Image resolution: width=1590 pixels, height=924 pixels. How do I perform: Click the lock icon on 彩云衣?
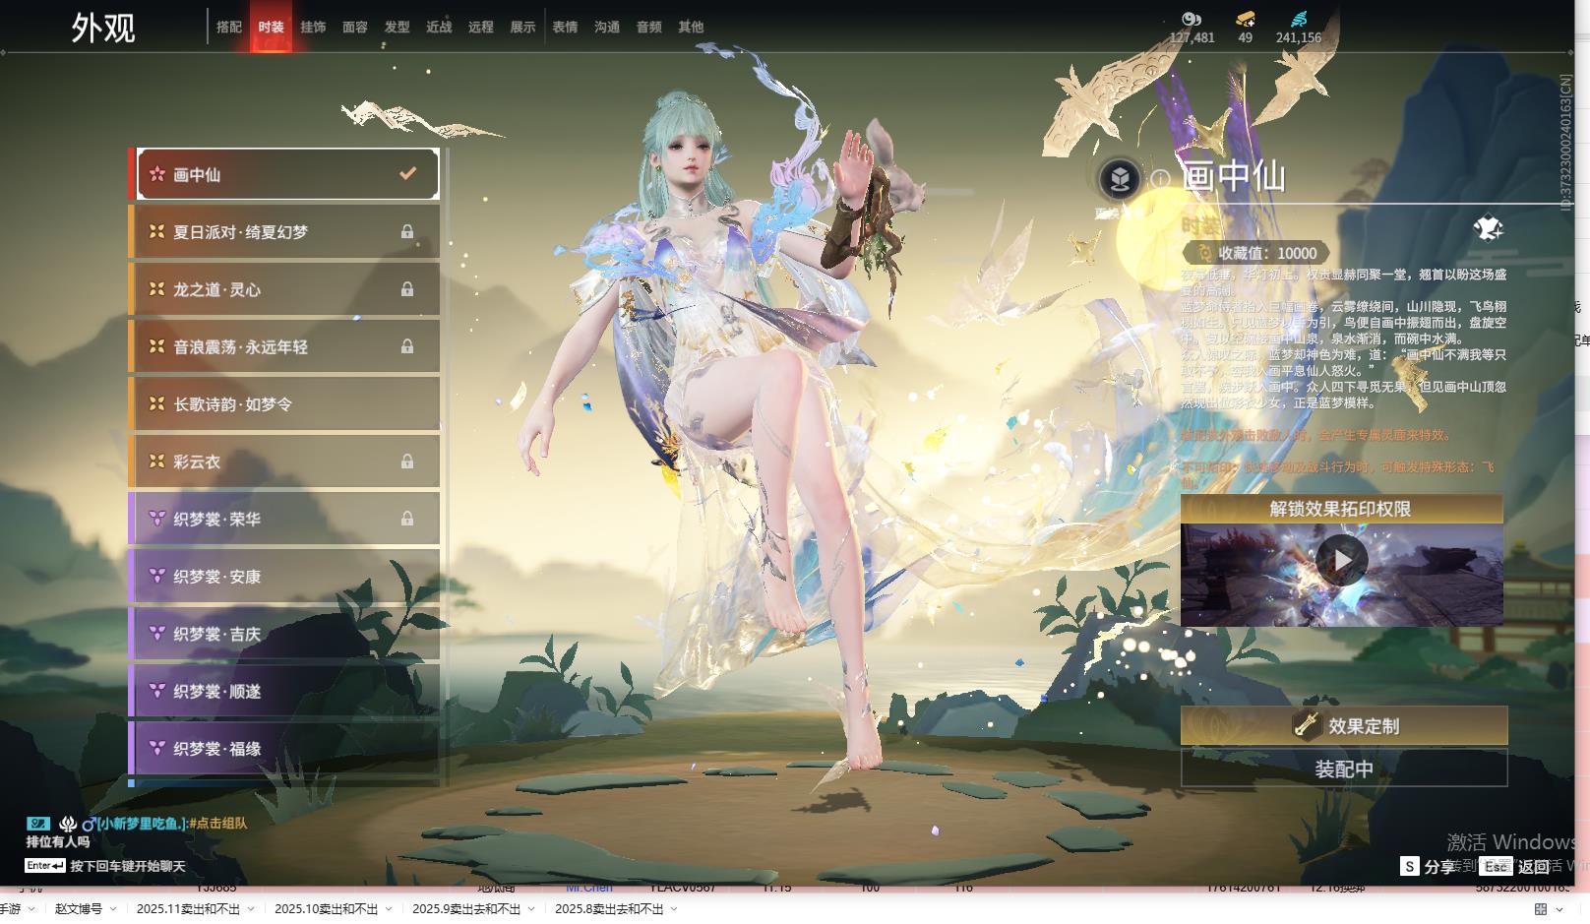(407, 462)
